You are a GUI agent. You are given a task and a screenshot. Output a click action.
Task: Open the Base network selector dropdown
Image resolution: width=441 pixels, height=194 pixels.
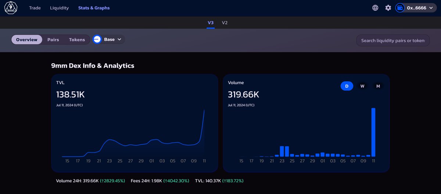click(109, 40)
